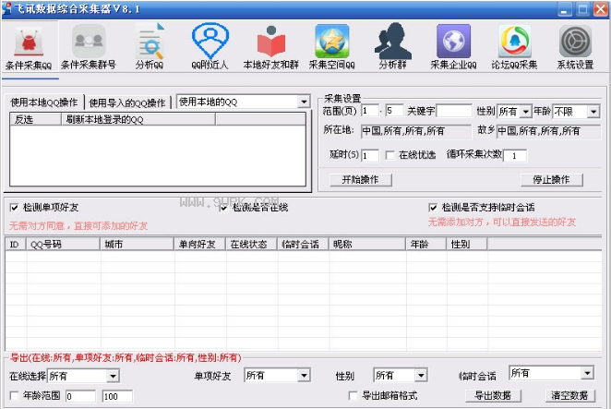Image resolution: width=611 pixels, height=409 pixels.
Task: Open the 采集空间QQ tool
Action: tap(331, 48)
